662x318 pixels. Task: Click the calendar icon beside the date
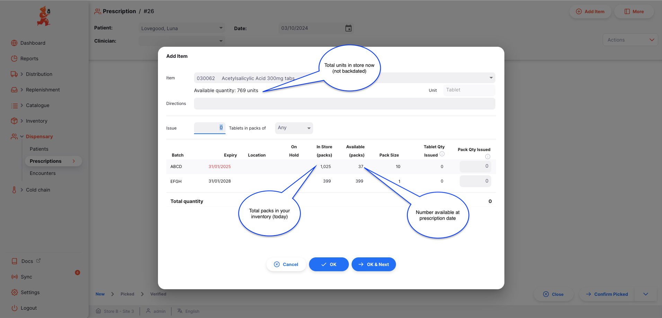click(348, 28)
